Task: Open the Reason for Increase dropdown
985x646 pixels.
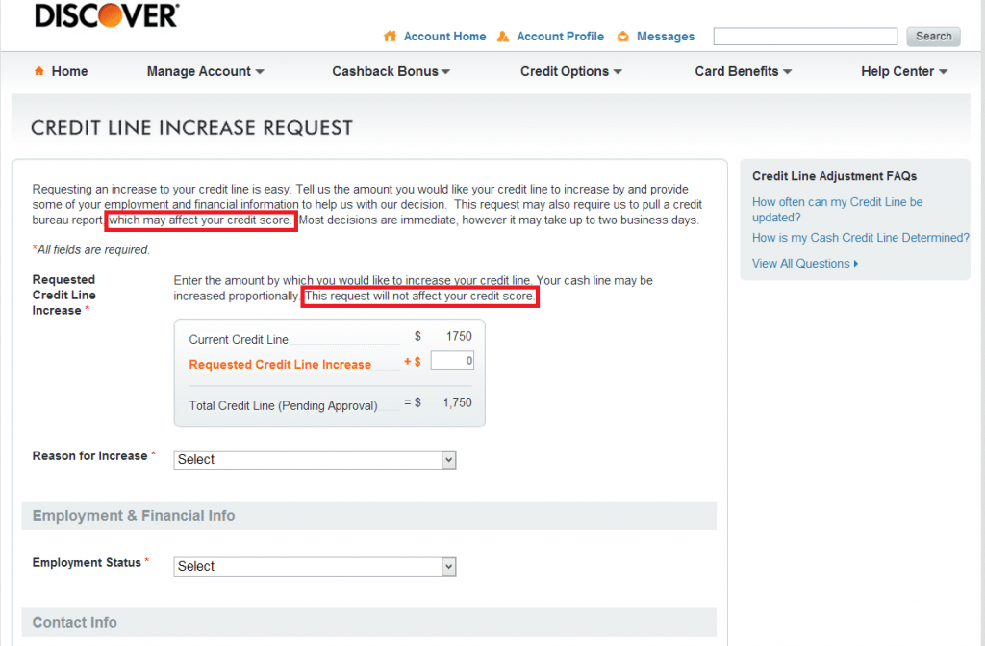Action: click(315, 460)
